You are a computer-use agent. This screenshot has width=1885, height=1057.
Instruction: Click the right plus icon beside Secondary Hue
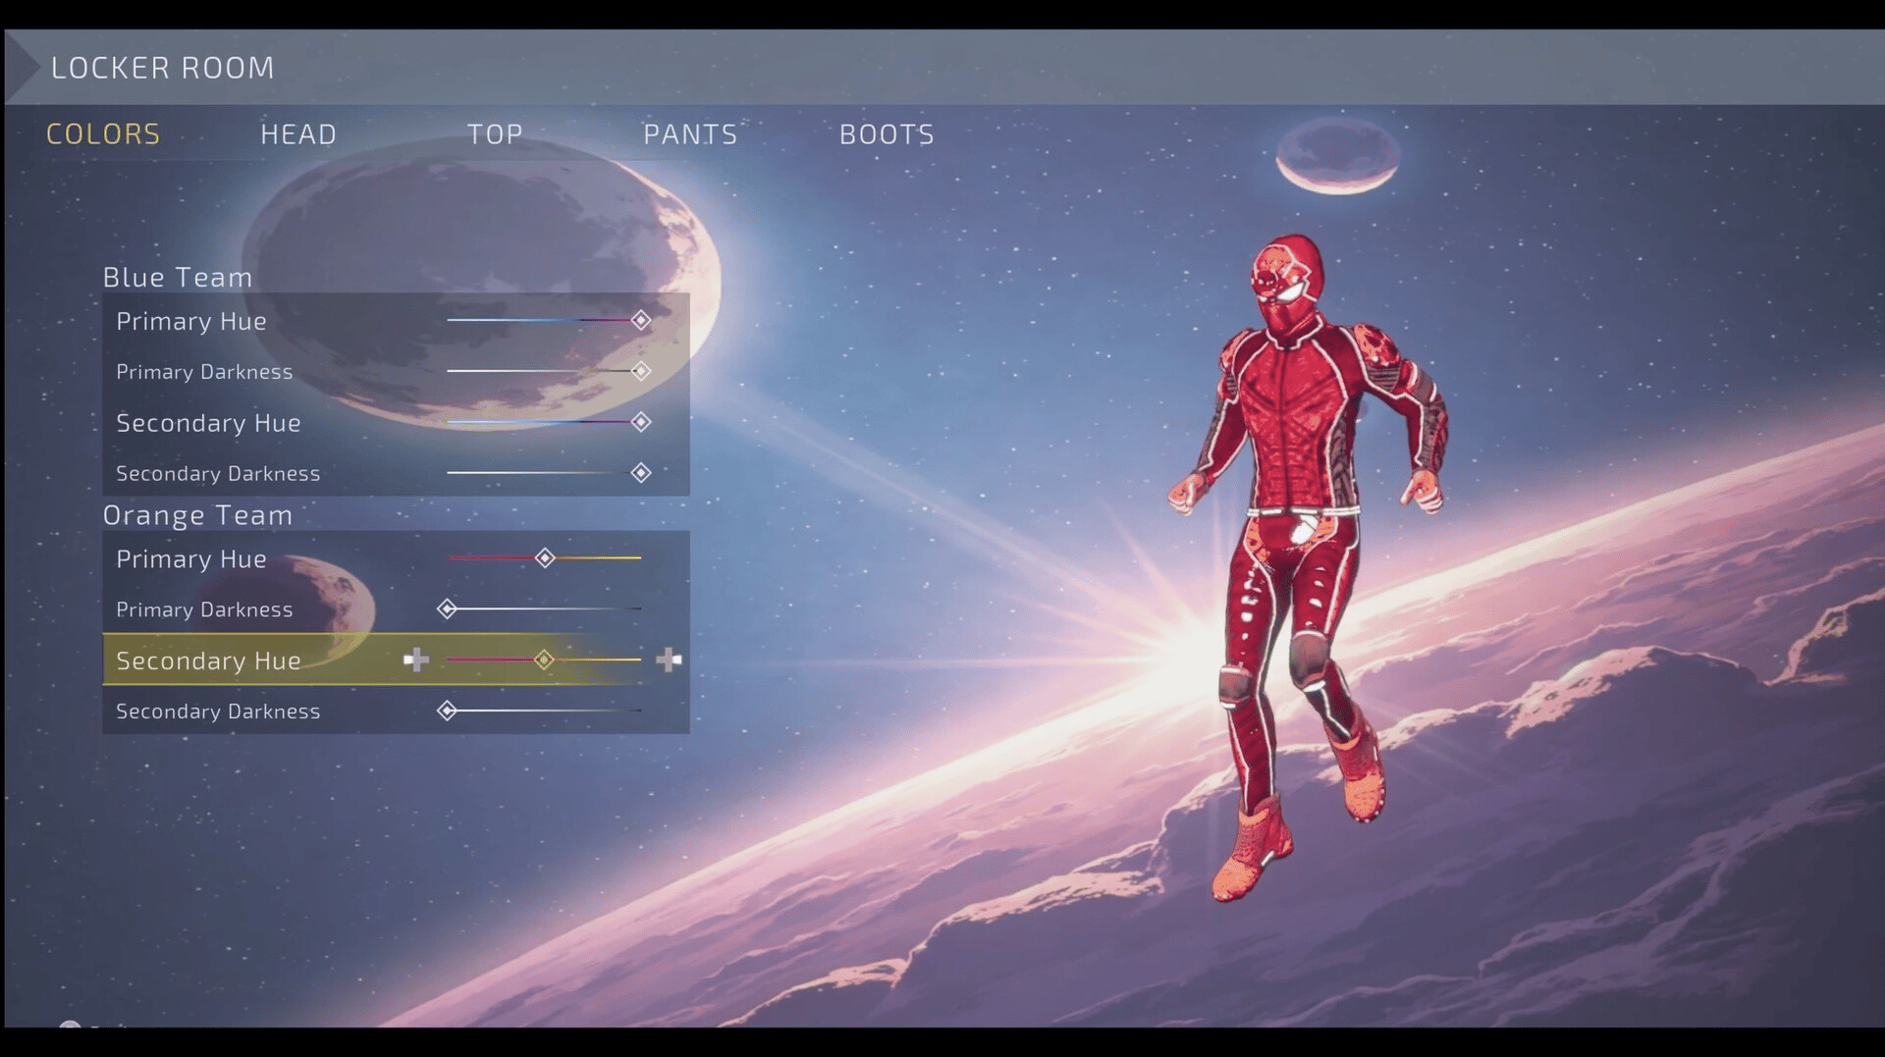[669, 660]
